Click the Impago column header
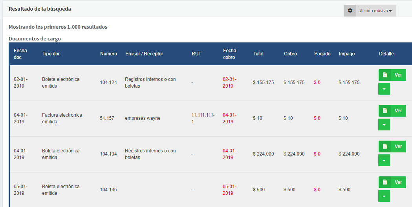The width and height of the screenshot is (412, 207). click(347, 54)
